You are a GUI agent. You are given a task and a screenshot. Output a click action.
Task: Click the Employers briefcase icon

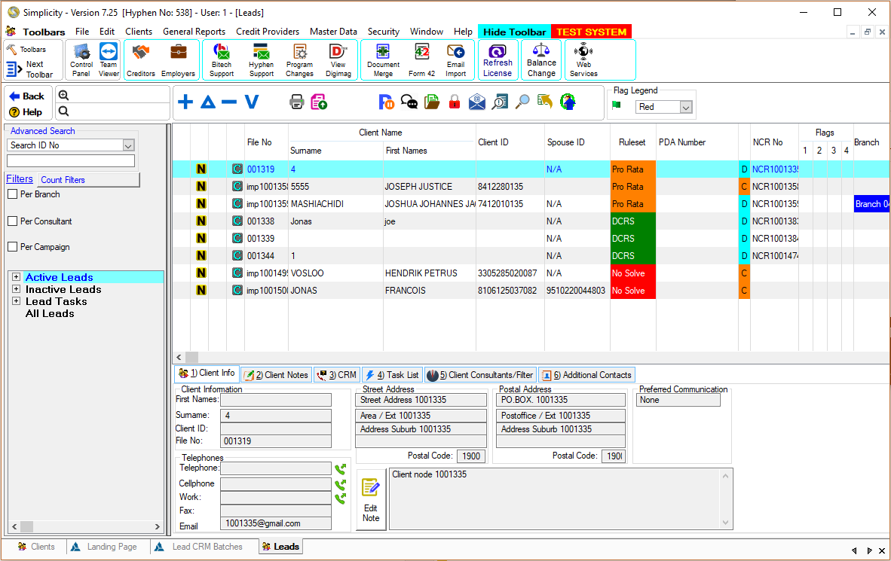[x=178, y=59]
